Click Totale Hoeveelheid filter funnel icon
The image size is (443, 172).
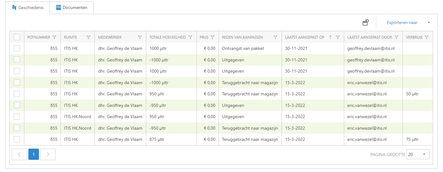[x=190, y=37]
